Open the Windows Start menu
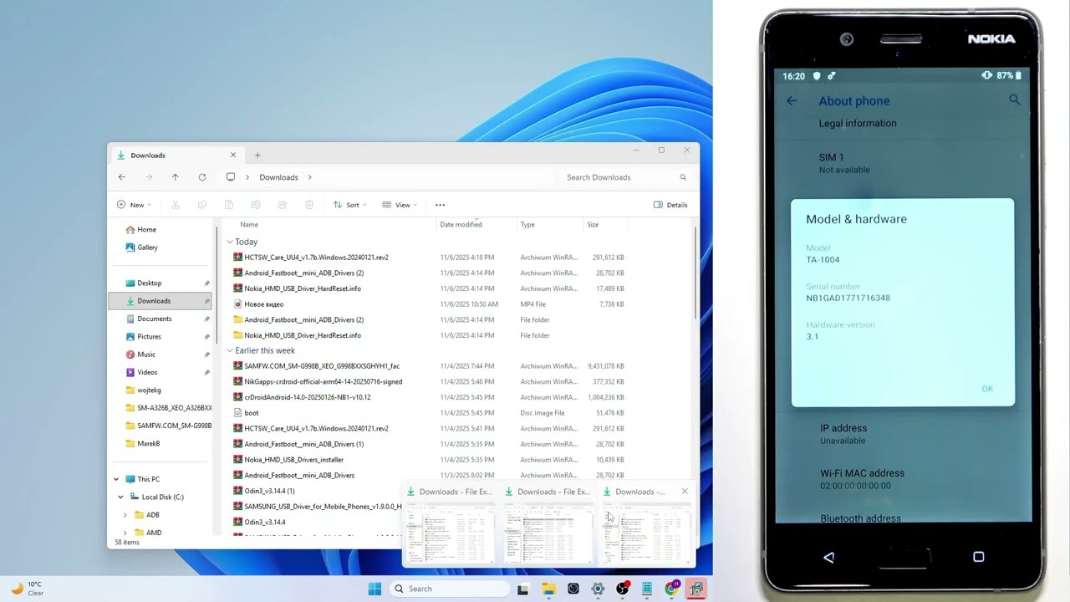 pyautogui.click(x=374, y=589)
